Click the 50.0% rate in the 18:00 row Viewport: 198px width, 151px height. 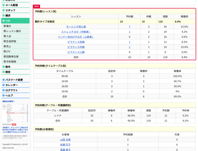(177, 86)
